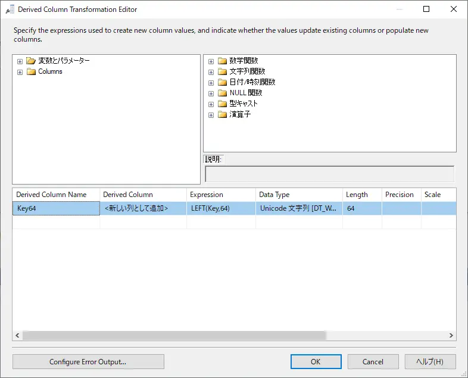Image resolution: width=468 pixels, height=378 pixels.
Task: Expand the 変数とパラメーター tree node
Action: (x=20, y=61)
